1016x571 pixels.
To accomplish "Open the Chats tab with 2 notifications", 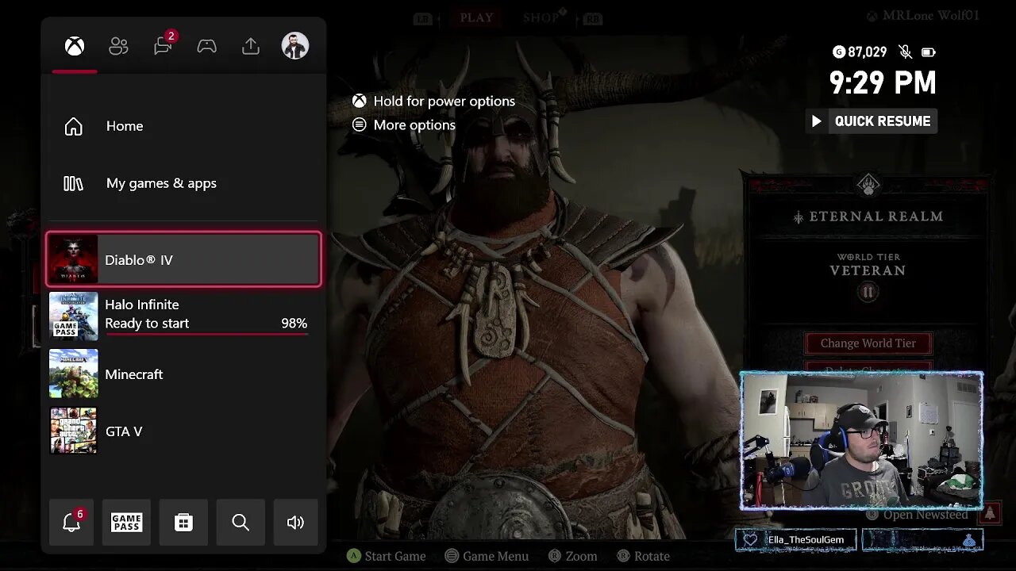I will 164,45.
